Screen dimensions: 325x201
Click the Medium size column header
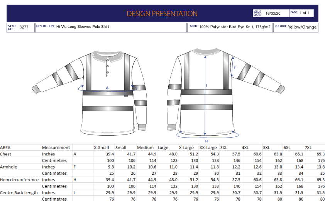tap(145, 148)
